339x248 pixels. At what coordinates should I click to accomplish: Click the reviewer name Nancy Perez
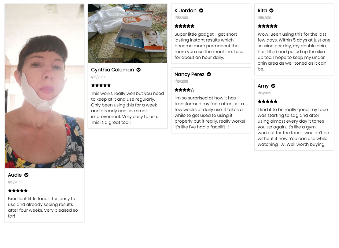(x=190, y=74)
